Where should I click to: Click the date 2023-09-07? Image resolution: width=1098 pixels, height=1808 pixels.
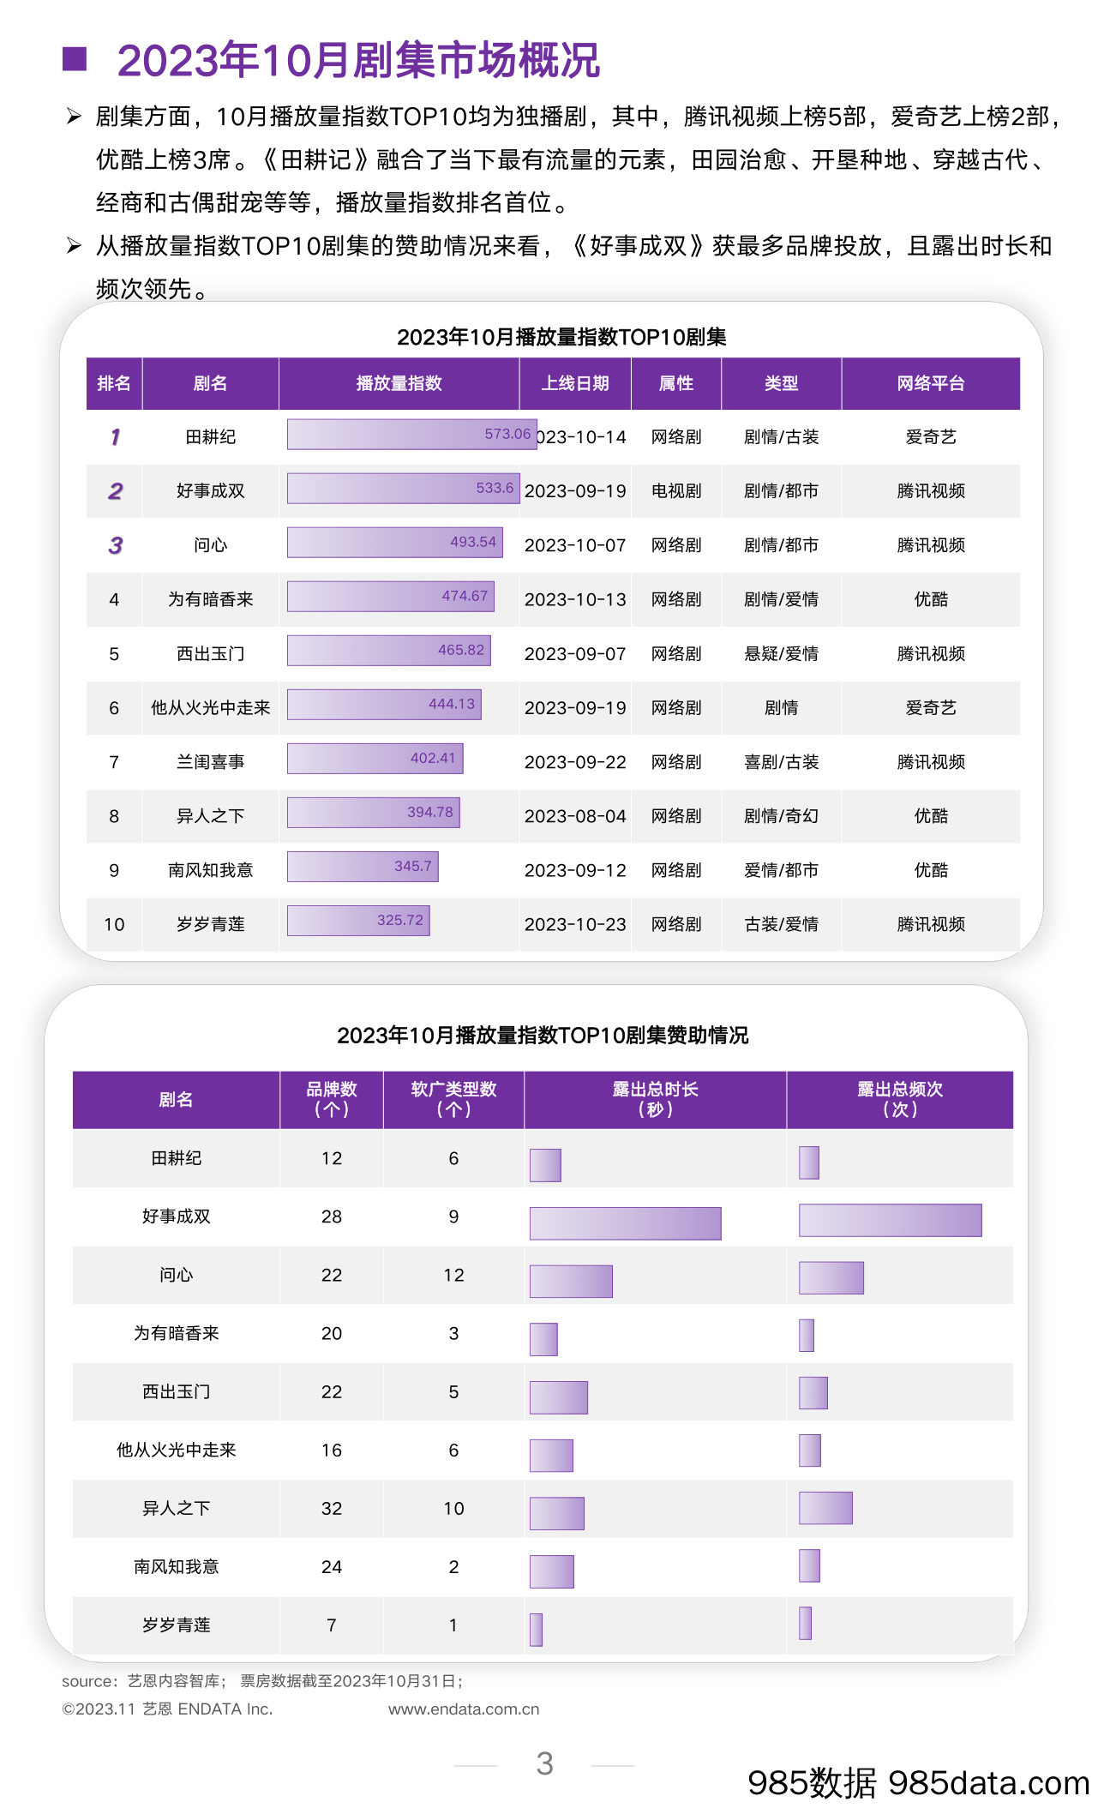pos(575,654)
